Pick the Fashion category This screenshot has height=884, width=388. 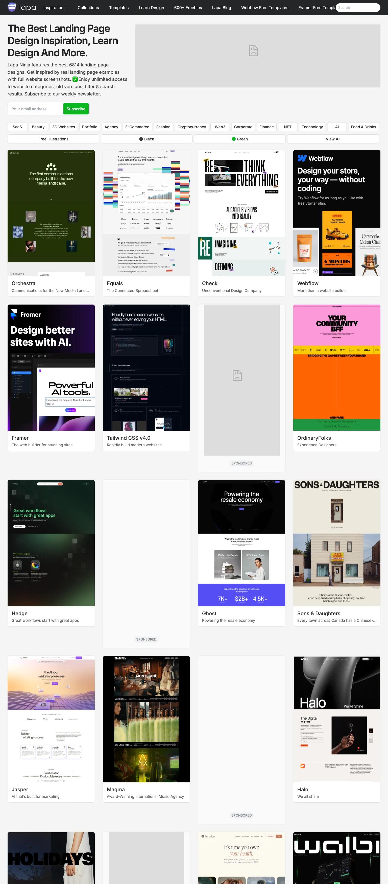point(163,127)
